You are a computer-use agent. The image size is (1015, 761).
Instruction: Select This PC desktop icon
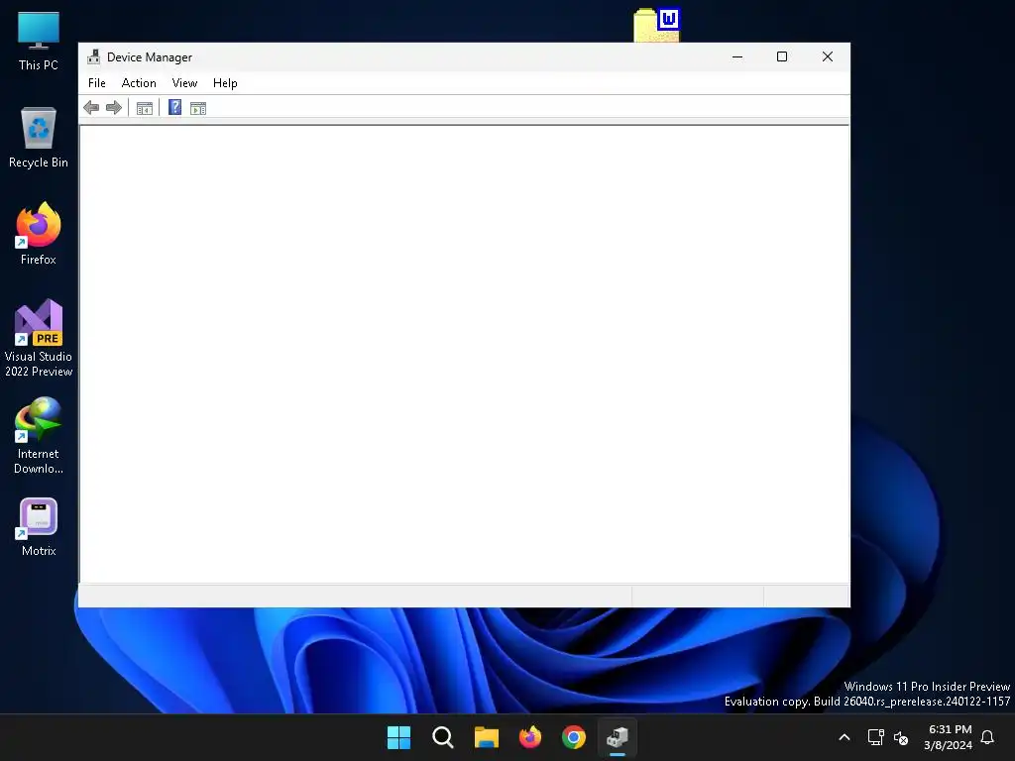coord(39,41)
